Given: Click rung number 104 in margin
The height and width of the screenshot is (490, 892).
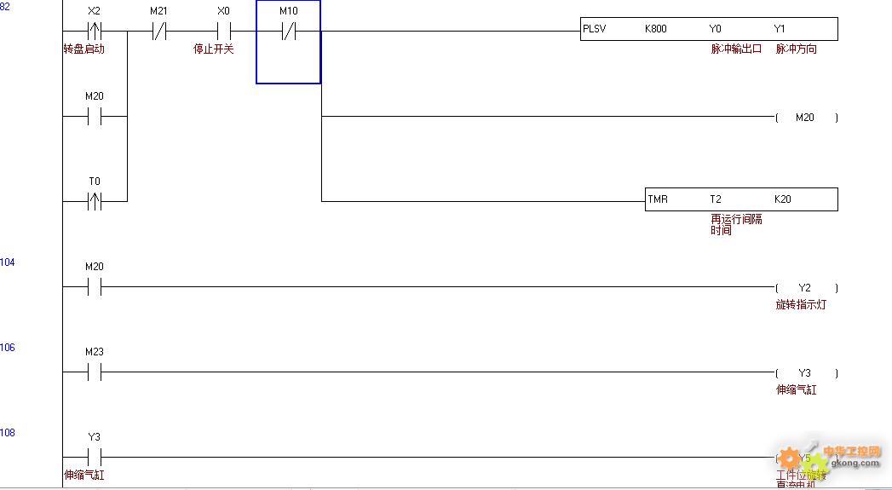Looking at the screenshot, I should tap(7, 262).
